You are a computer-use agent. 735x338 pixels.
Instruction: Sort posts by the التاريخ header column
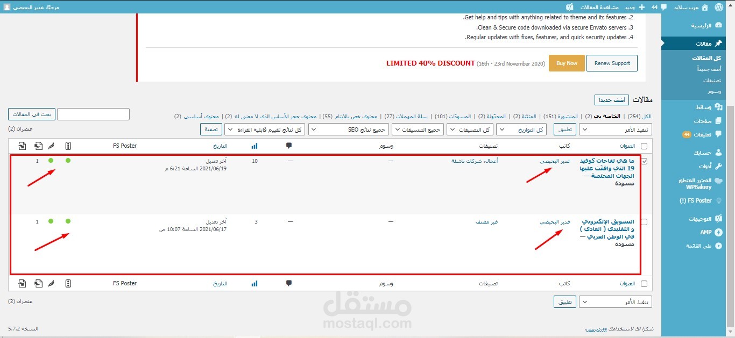220,146
